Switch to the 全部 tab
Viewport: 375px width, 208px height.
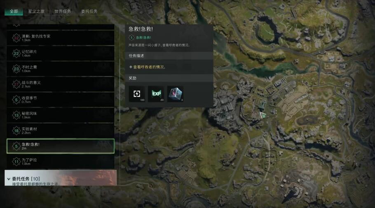14,11
